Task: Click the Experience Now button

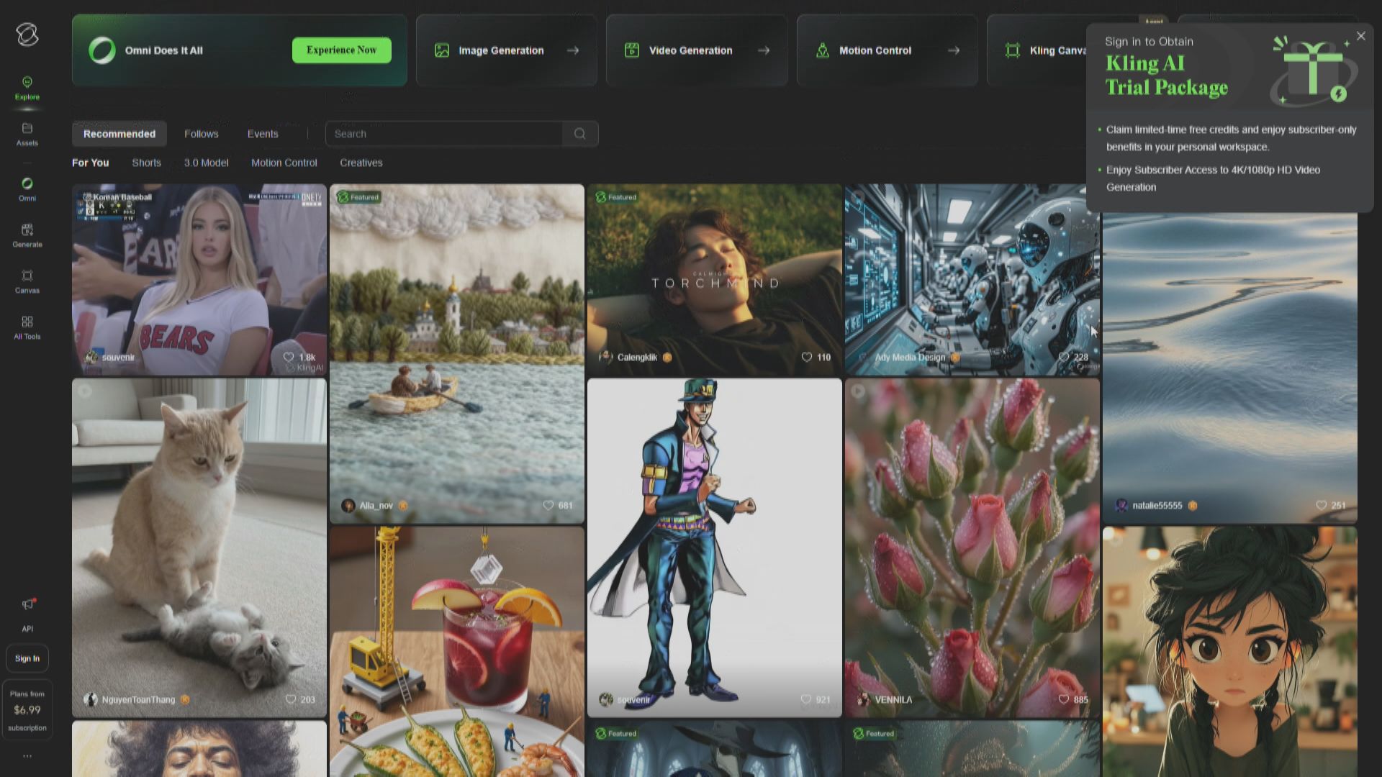Action: tap(342, 50)
